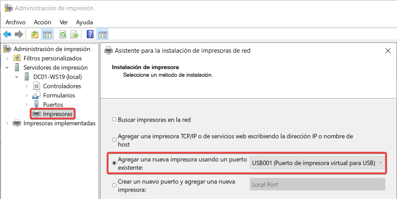Click the Forward arrow toolbar icon
Screen dimensions: 397x199
tap(19, 34)
